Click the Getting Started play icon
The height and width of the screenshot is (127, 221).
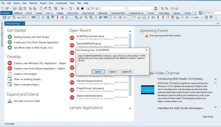[x=10, y=37]
